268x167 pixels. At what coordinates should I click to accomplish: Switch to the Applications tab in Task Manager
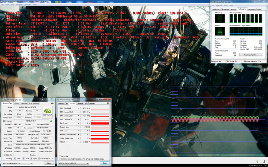coord(217,9)
